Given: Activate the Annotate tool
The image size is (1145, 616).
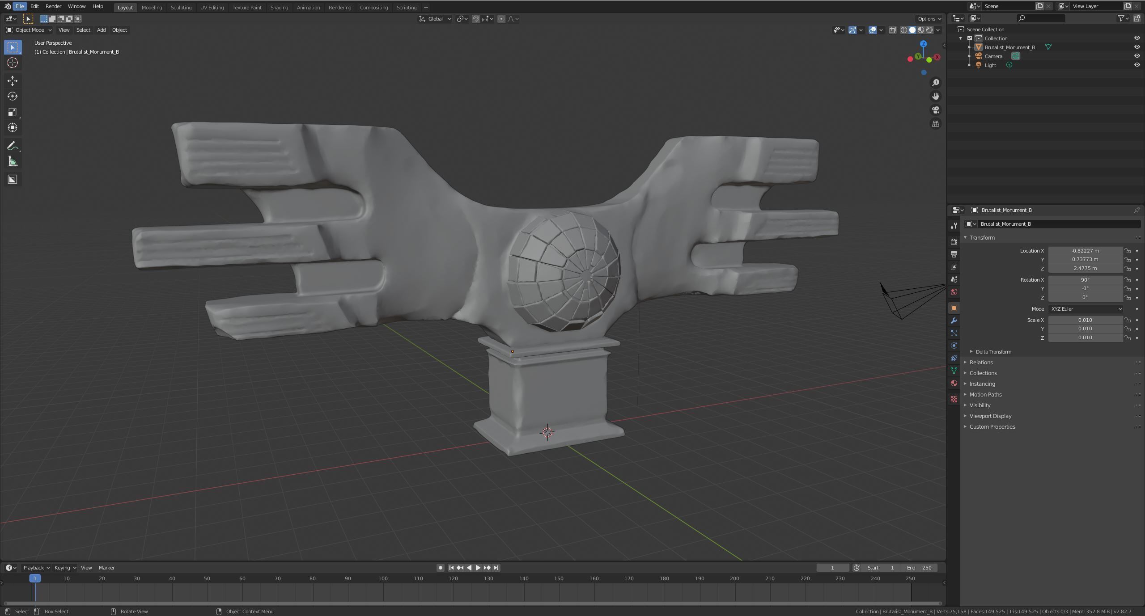Looking at the screenshot, I should [x=13, y=146].
